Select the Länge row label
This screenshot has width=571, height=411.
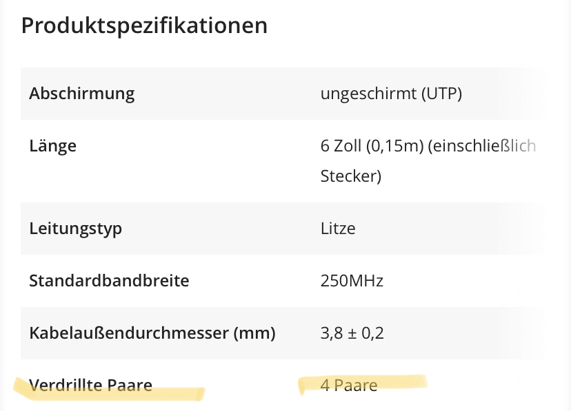[x=53, y=146]
